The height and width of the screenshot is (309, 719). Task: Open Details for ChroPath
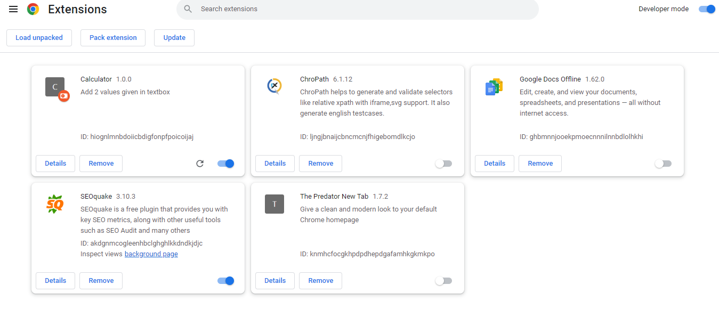coord(275,164)
